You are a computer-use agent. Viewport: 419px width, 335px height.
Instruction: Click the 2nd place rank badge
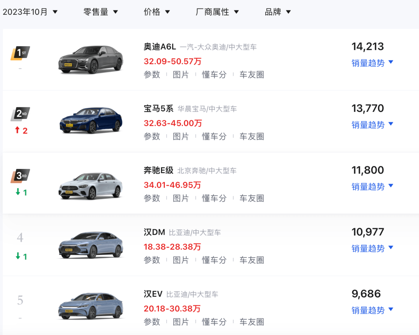[20, 114]
